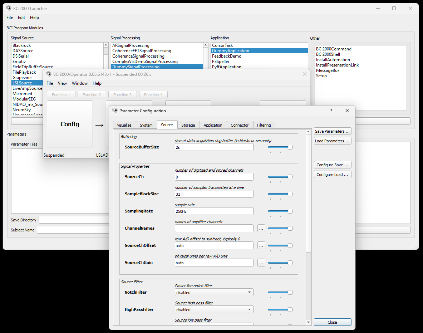Open the HighPassFilter dropdown
The image size is (423, 333).
tap(214, 309)
